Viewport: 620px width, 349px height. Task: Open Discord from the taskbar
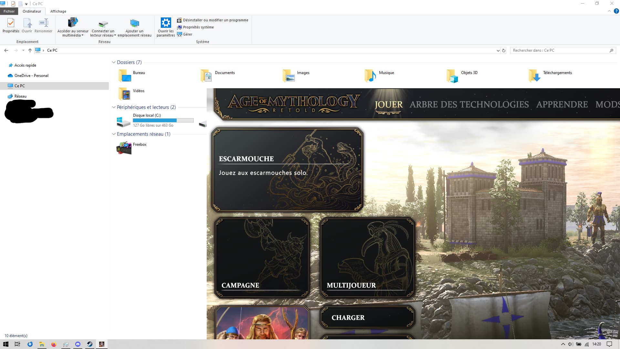point(77,344)
